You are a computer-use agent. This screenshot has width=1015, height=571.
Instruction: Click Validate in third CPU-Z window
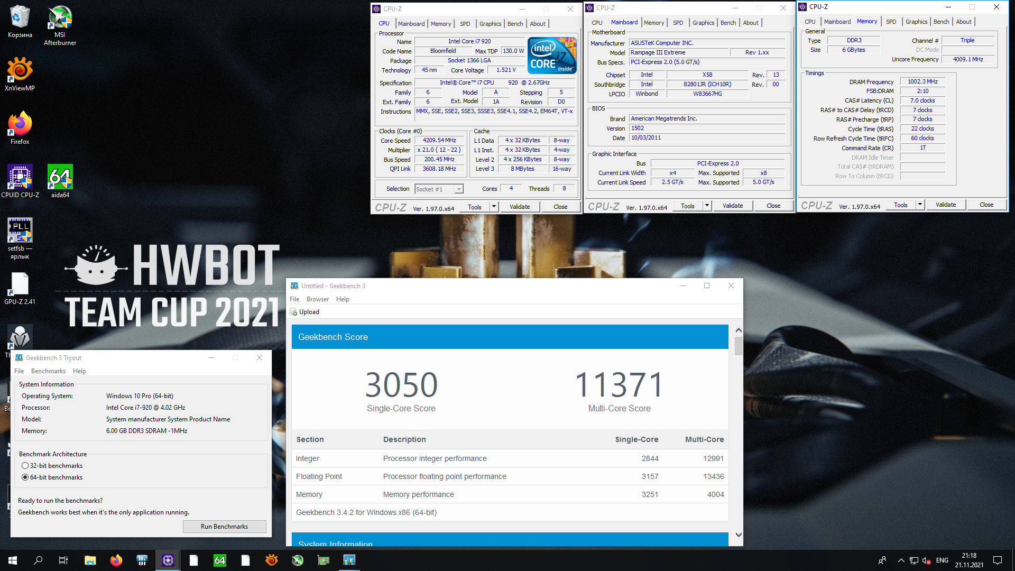pos(946,205)
